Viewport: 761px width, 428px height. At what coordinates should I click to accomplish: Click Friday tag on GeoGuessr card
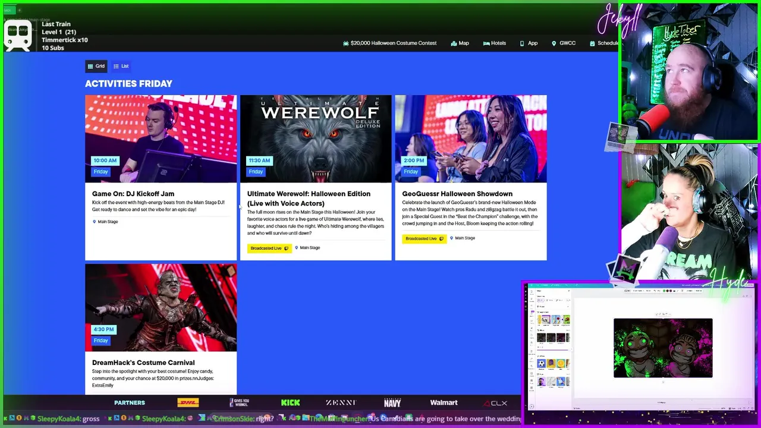411,172
